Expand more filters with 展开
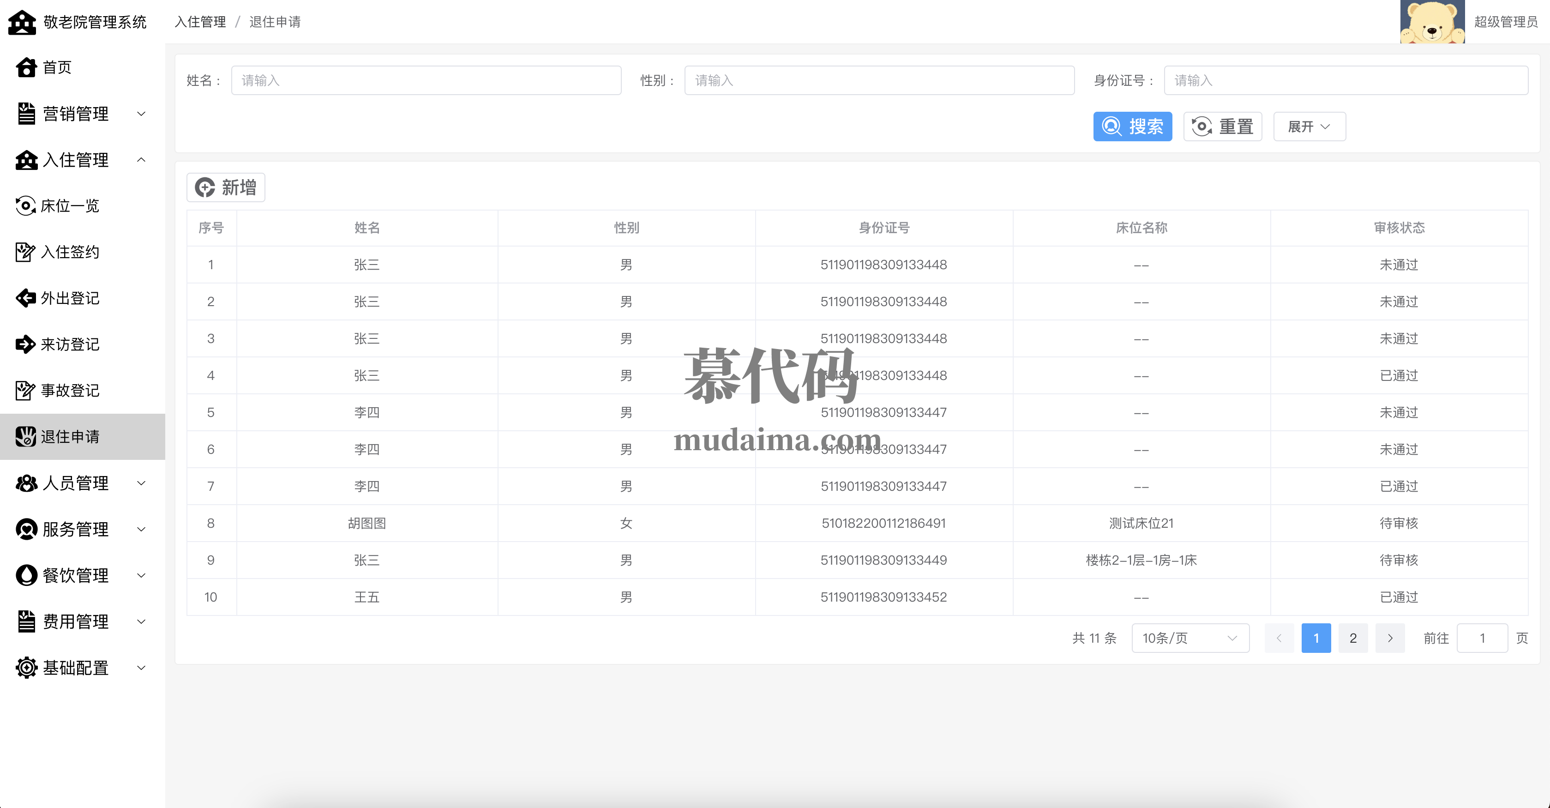The image size is (1550, 808). pyautogui.click(x=1309, y=127)
